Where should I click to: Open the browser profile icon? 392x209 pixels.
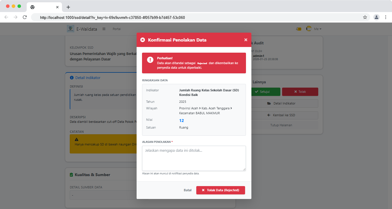point(376,17)
